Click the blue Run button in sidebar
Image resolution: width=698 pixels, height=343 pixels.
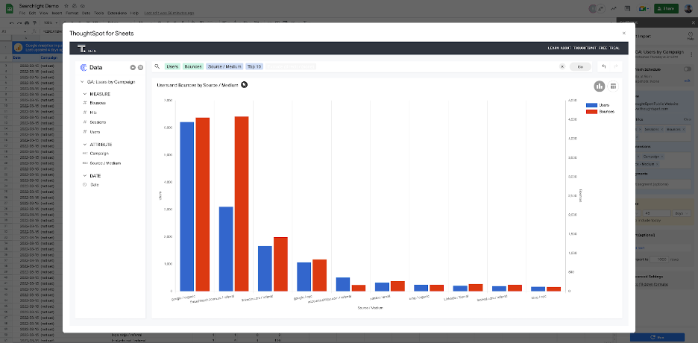click(657, 337)
